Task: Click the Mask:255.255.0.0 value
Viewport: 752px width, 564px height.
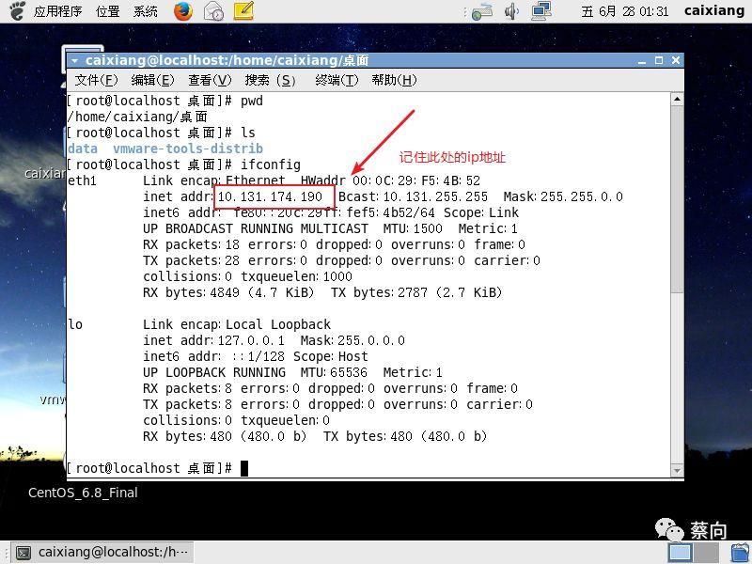Action: pos(563,196)
